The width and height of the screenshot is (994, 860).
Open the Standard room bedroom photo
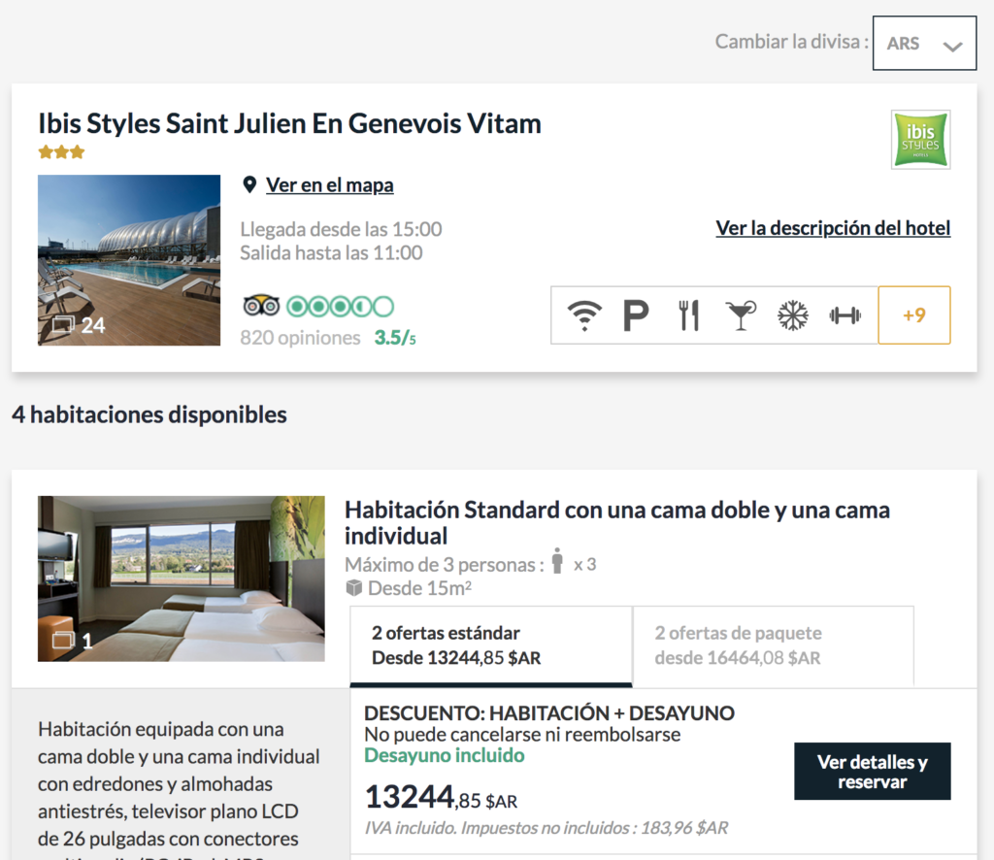pos(182,579)
